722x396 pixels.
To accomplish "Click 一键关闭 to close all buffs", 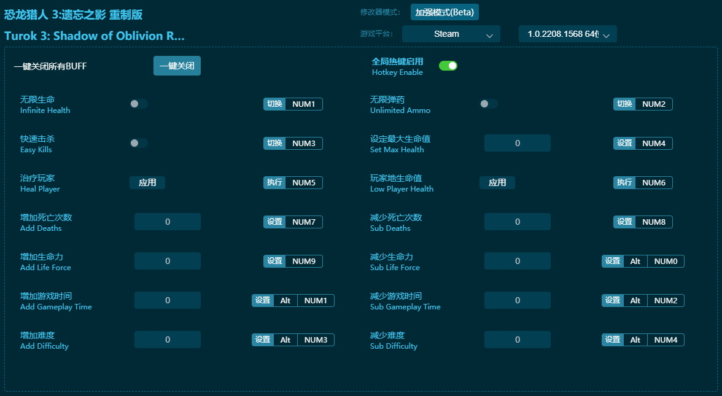I will click(177, 66).
